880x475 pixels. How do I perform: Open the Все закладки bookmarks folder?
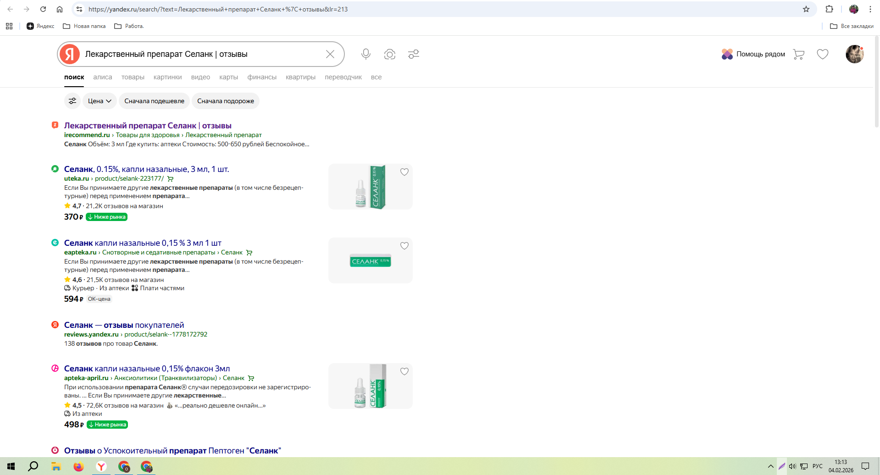[852, 26]
